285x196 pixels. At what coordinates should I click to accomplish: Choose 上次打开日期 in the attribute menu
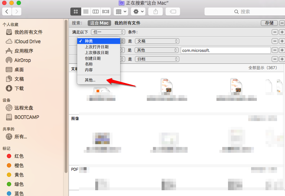[x=98, y=47]
